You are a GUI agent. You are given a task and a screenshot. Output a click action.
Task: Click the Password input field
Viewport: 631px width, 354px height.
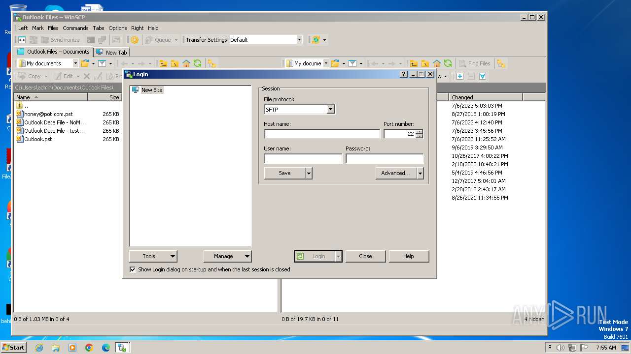click(385, 158)
